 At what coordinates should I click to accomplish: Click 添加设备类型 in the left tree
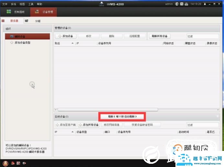(x=22, y=43)
